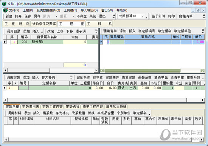208x146 pixels.
Task: Click 添子项 to add a sub-item
Action: tap(81, 31)
